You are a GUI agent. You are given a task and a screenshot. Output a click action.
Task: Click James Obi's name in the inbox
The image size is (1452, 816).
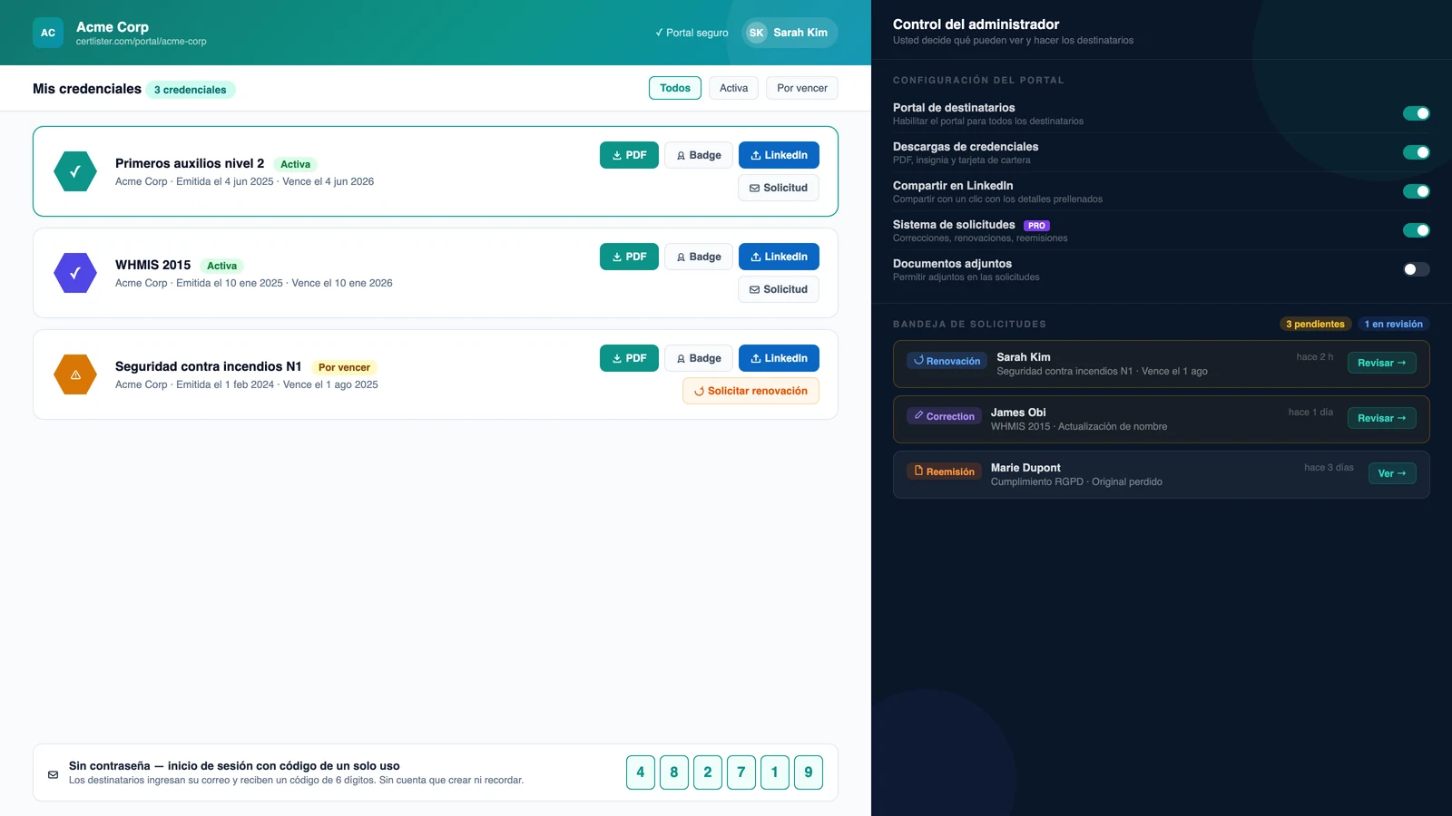pos(1018,413)
